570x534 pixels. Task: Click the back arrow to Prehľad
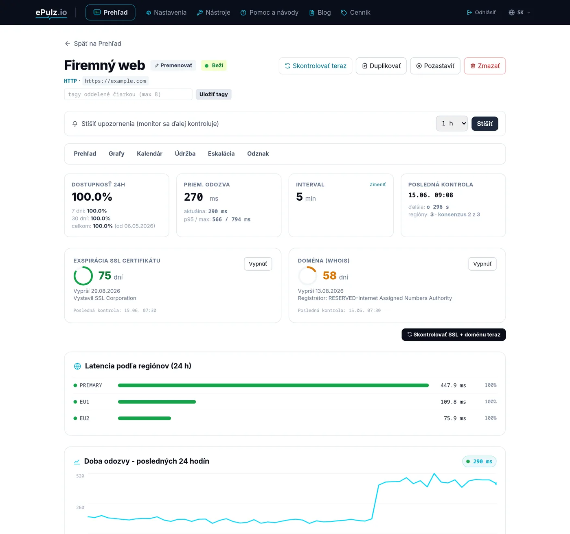click(x=68, y=44)
